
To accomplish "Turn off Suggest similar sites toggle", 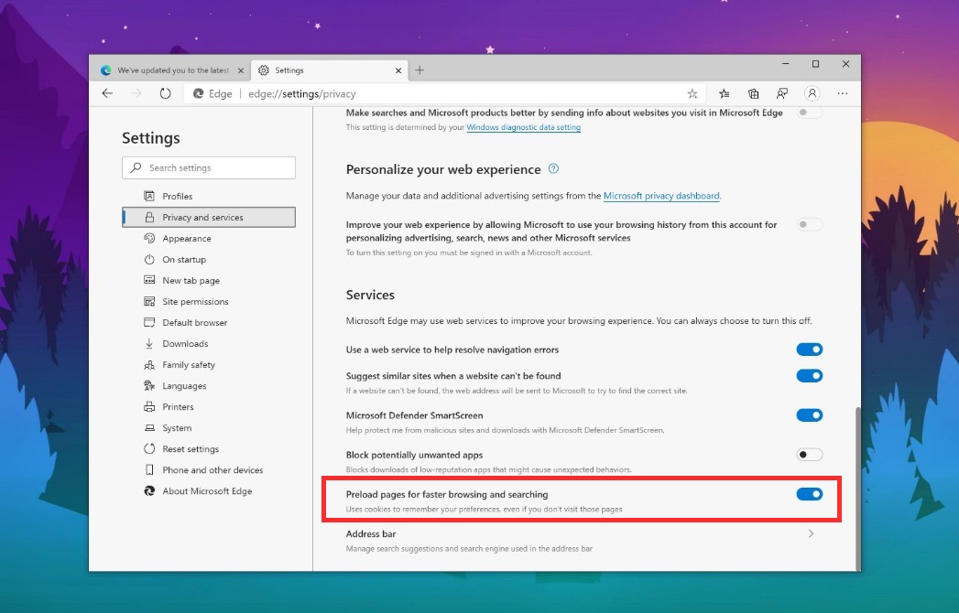I will tap(809, 376).
